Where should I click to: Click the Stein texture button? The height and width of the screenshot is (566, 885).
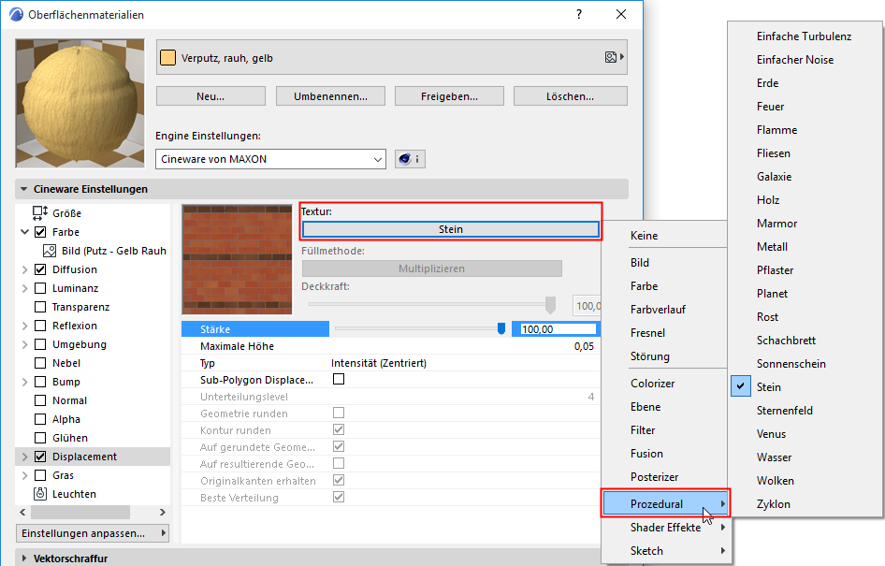pos(450,229)
